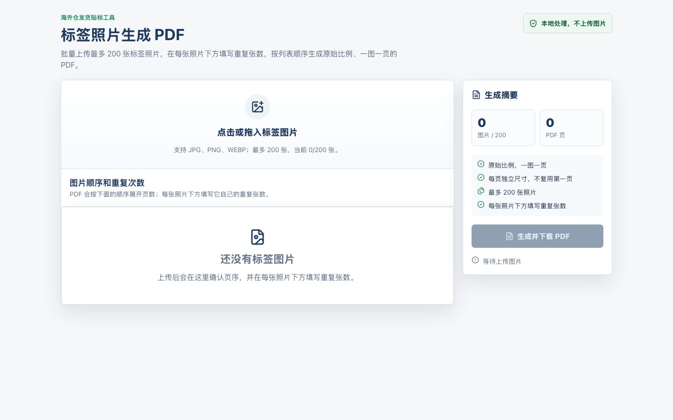Image resolution: width=673 pixels, height=420 pixels.
Task: Click text 每页独立尺寸，不复用第一页
Action: (530, 179)
